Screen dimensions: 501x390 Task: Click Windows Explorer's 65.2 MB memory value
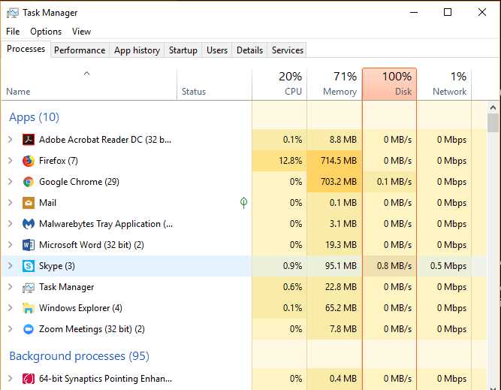click(341, 308)
